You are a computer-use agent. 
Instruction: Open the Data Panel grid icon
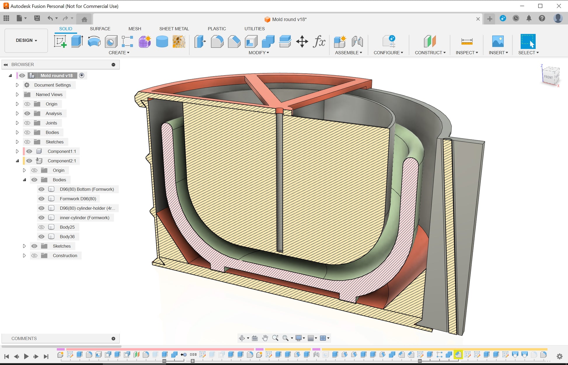pyautogui.click(x=6, y=18)
